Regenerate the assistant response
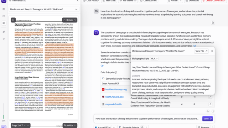The width and height of the screenshot is (228, 128). tap(213, 111)
